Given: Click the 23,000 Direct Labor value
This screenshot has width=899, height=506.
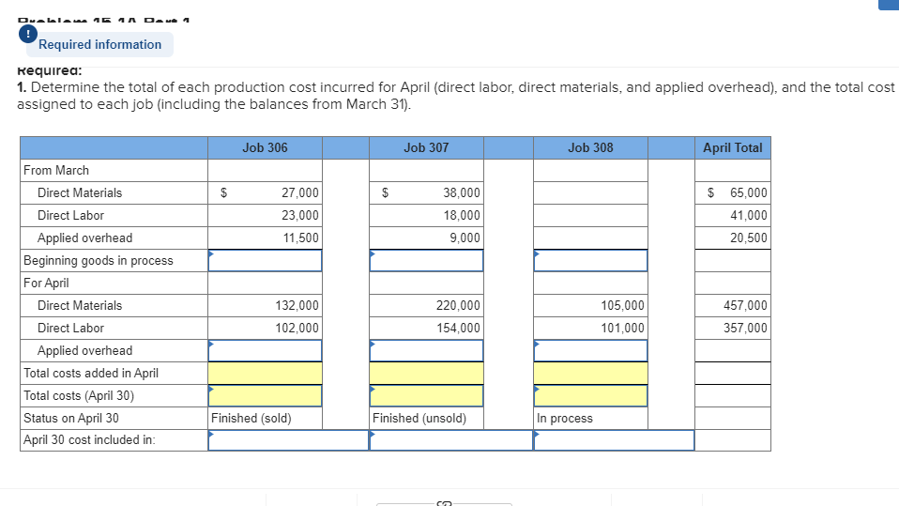Looking at the screenshot, I should coord(300,215).
